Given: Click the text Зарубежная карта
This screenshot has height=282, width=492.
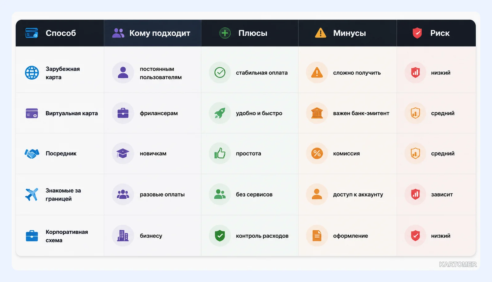Looking at the screenshot, I should point(63,73).
